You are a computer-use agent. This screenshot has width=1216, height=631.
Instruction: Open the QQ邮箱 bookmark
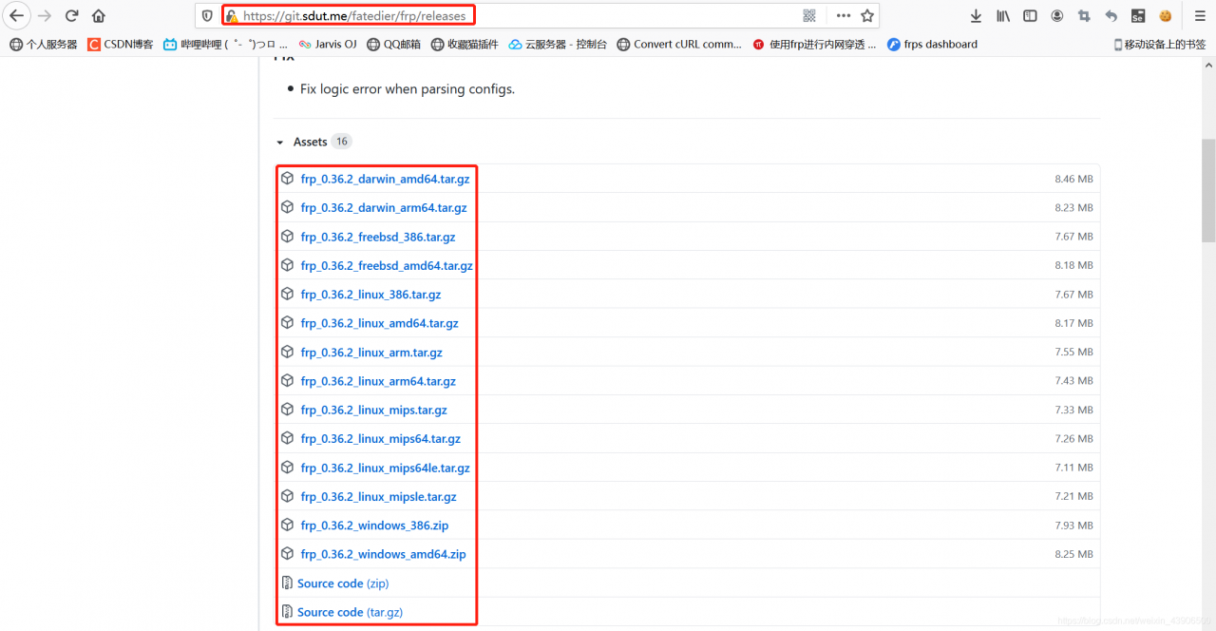(x=394, y=44)
